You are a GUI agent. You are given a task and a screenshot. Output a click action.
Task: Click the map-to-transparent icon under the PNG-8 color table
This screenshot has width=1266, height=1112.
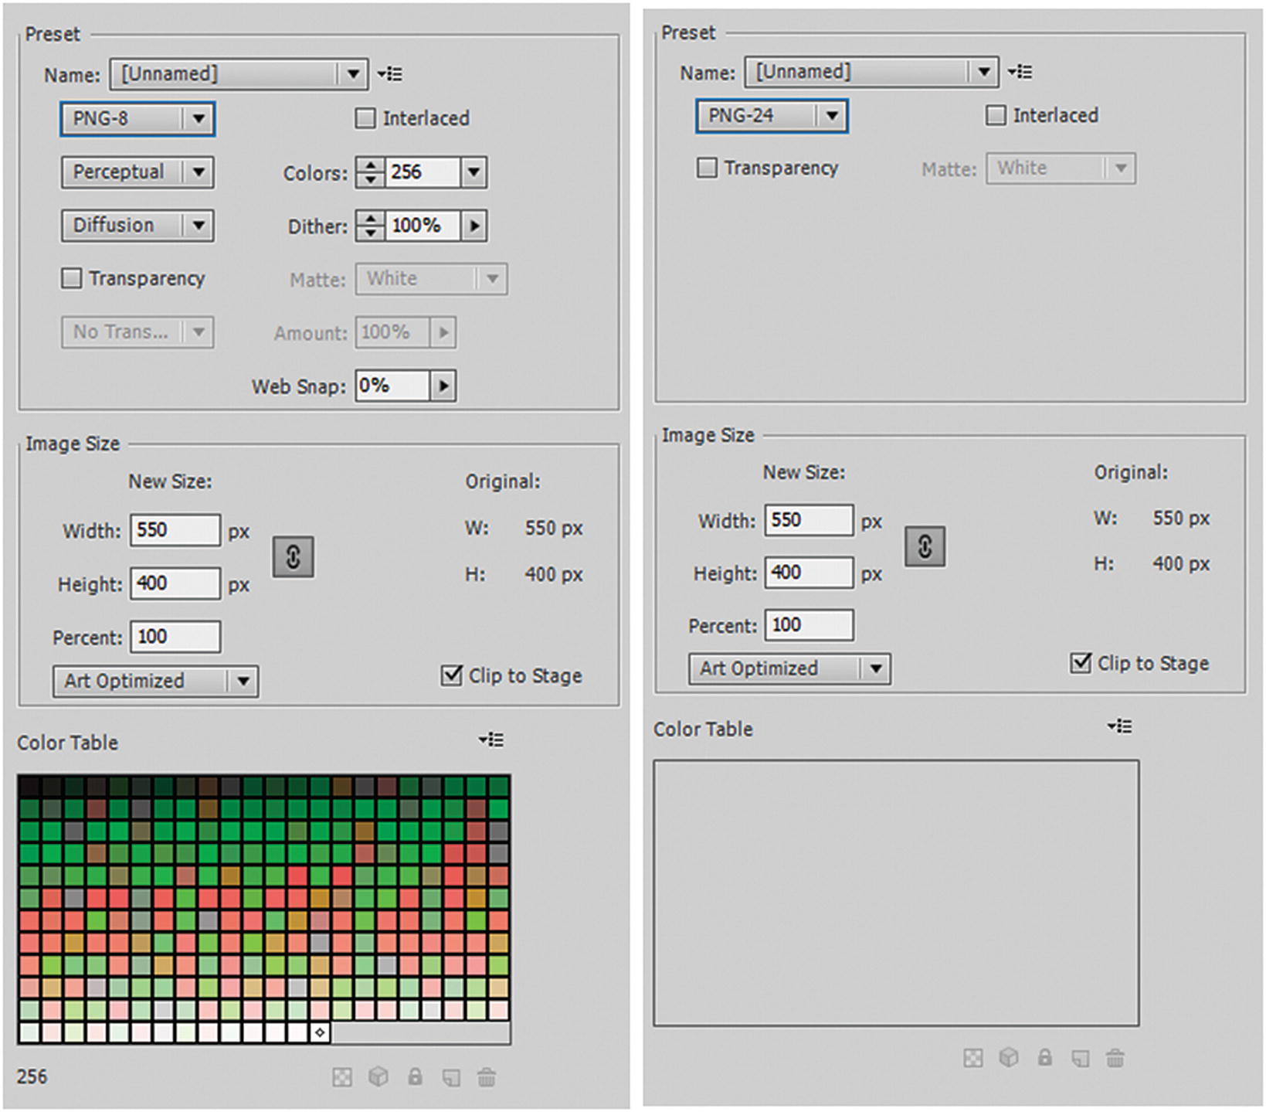pos(341,1076)
